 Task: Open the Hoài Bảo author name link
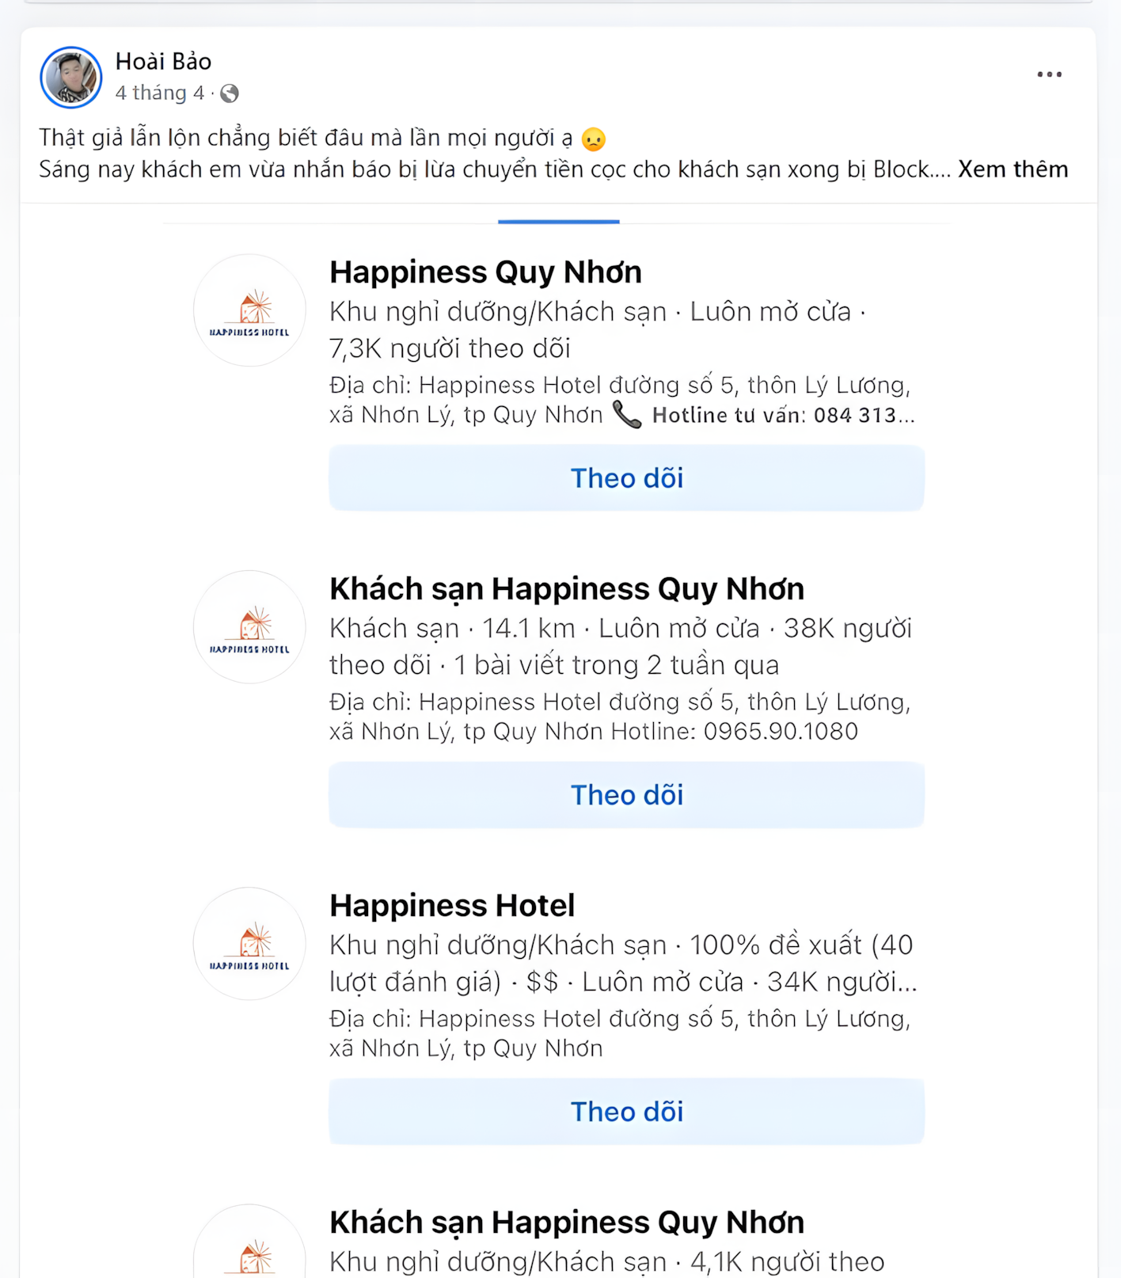(x=163, y=61)
